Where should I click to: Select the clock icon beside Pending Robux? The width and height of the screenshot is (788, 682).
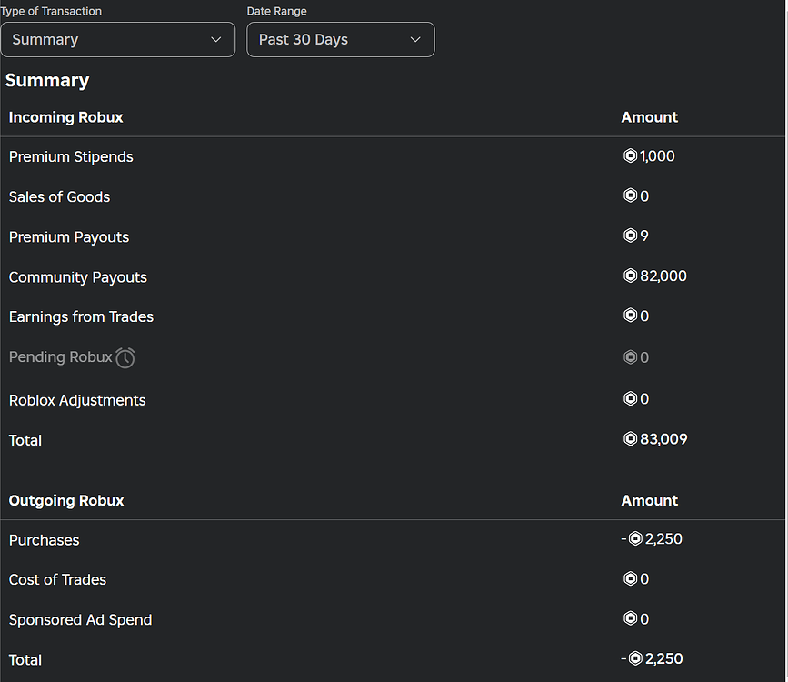tap(125, 357)
